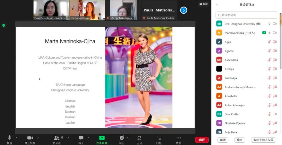
Task: Toggle Alise Mazā's muted microphone icon
Action: [269, 60]
